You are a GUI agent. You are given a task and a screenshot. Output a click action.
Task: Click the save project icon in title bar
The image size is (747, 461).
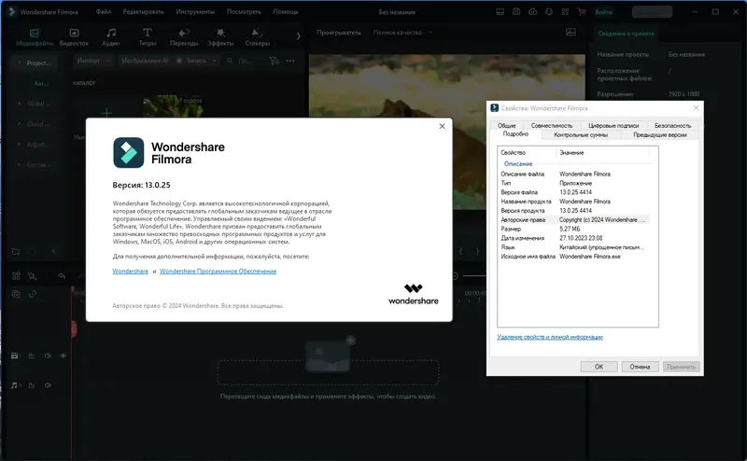[516, 11]
